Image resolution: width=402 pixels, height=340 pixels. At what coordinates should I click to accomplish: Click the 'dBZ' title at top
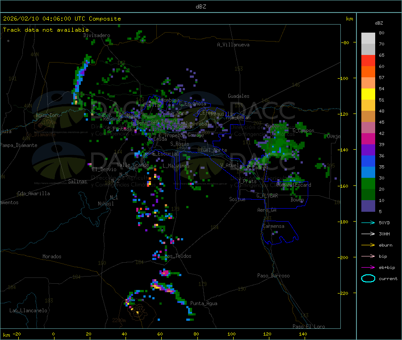coord(201,7)
